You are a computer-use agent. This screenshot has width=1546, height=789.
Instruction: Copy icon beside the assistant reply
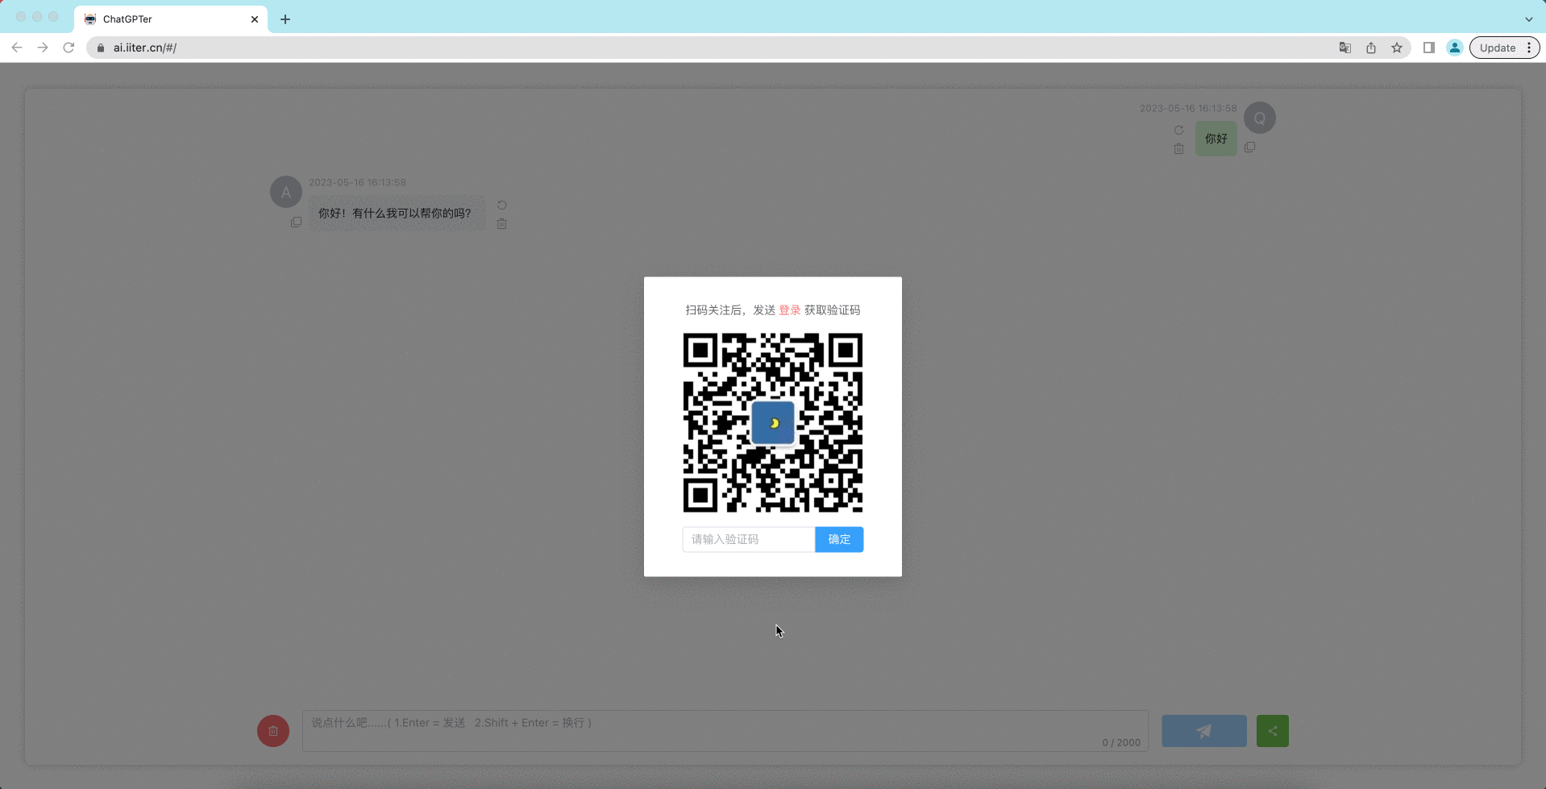coord(296,222)
